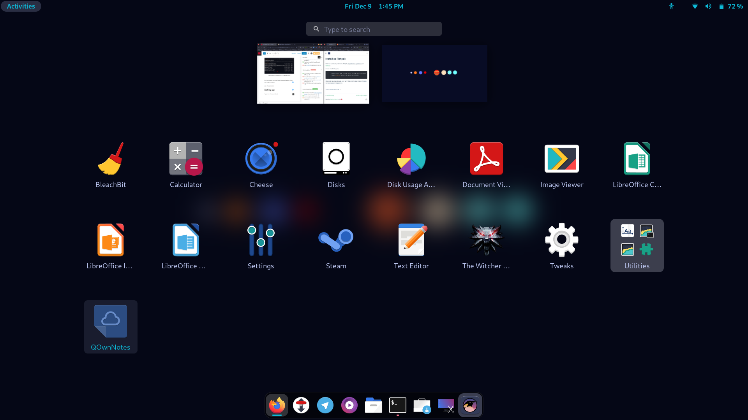748x420 pixels.
Task: Launch Steam
Action: pos(336,240)
